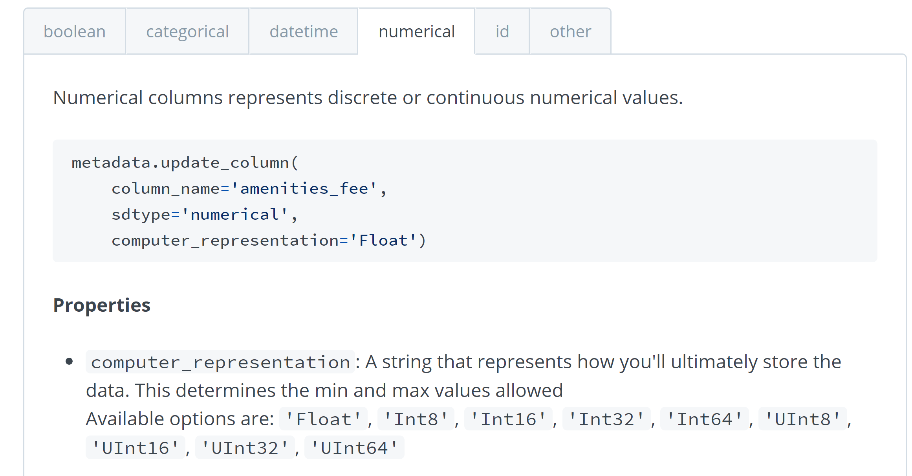Switch to the boolean tab
The height and width of the screenshot is (476, 912).
[74, 31]
